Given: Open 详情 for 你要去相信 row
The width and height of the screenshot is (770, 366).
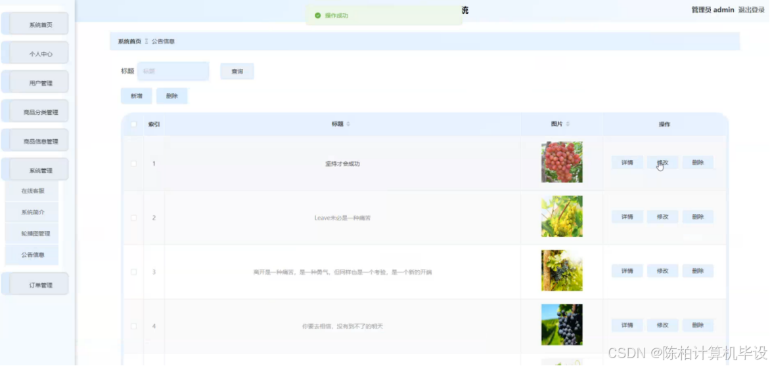Looking at the screenshot, I should 627,325.
